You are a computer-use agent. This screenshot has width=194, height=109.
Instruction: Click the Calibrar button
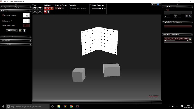click(12, 31)
